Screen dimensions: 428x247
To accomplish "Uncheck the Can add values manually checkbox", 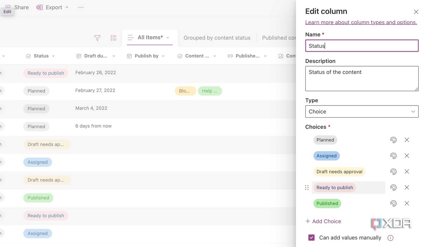I will click(x=311, y=237).
